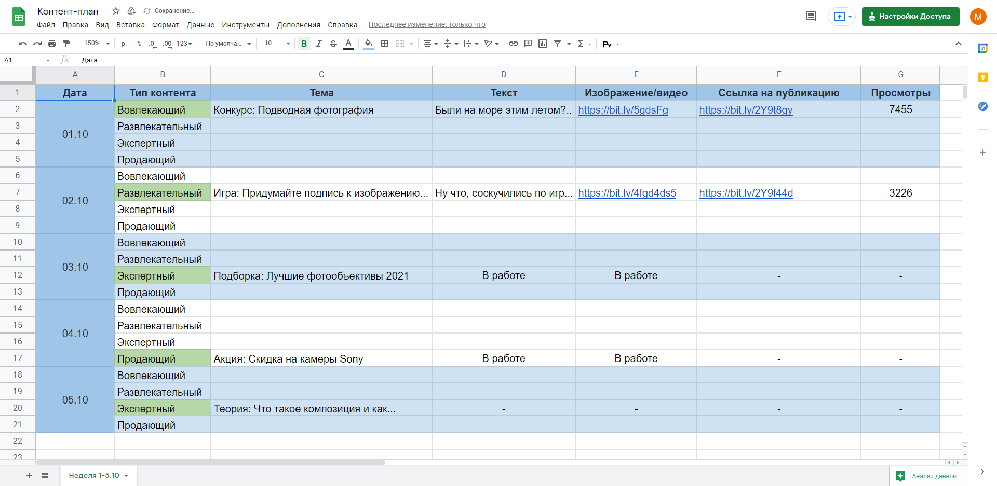
Task: Click the Print icon
Action: (x=52, y=44)
